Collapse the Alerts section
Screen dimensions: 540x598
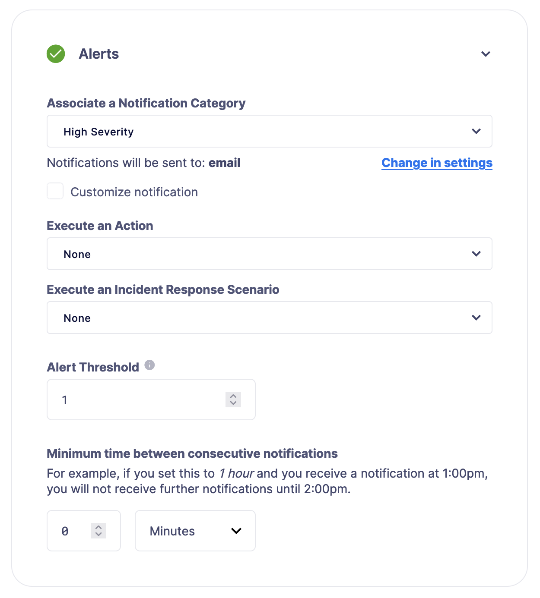[485, 54]
